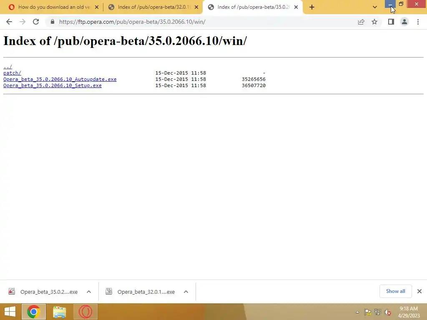The width and height of the screenshot is (427, 320).
Task: Bookmark this page with the star
Action: pos(374,22)
